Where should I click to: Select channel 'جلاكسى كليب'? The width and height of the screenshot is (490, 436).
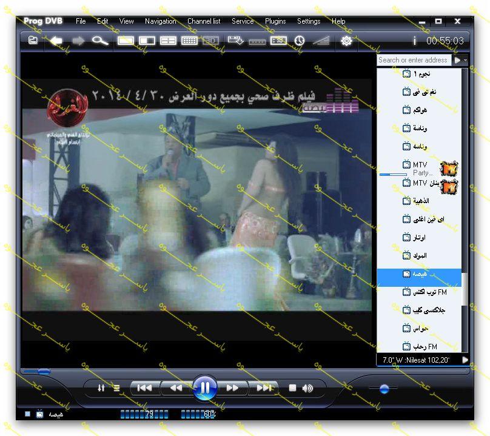[420, 310]
